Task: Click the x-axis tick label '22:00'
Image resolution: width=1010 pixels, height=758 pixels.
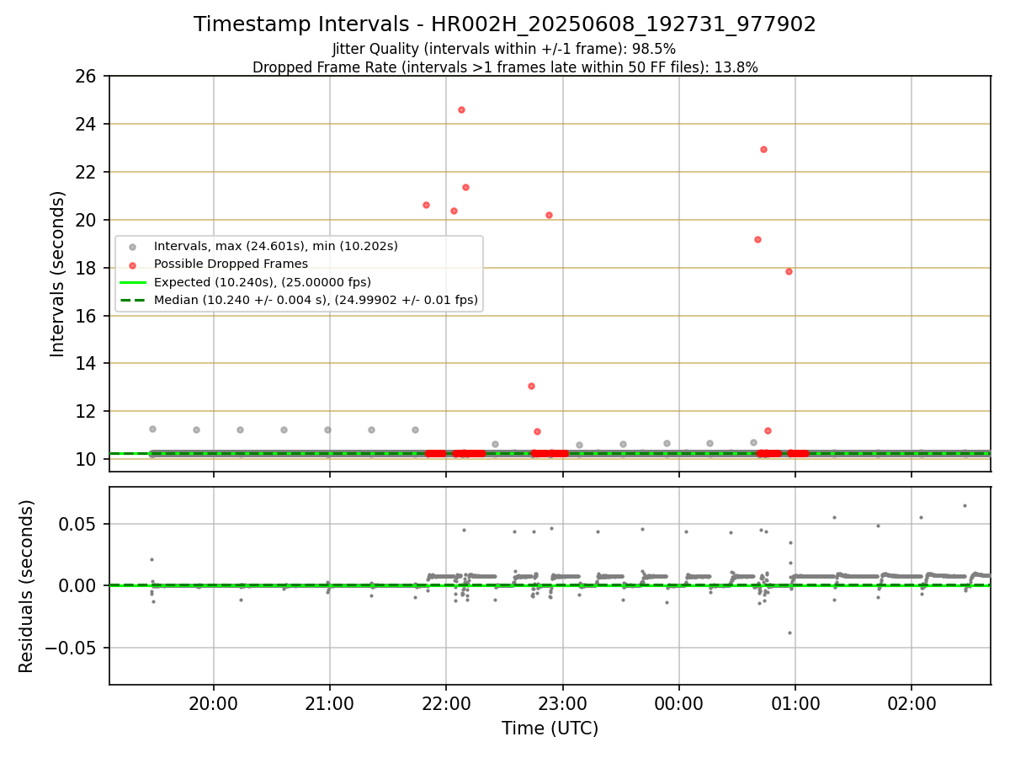Action: [446, 702]
